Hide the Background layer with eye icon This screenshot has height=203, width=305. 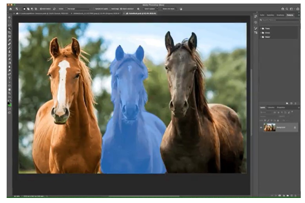pos(261,128)
